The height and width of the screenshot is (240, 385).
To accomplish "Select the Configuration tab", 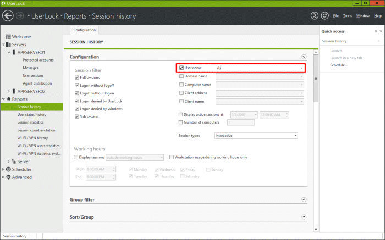I will (84, 30).
